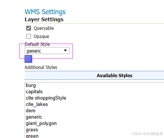
Task: Select grass in Available Styles
Action: tap(32, 130)
